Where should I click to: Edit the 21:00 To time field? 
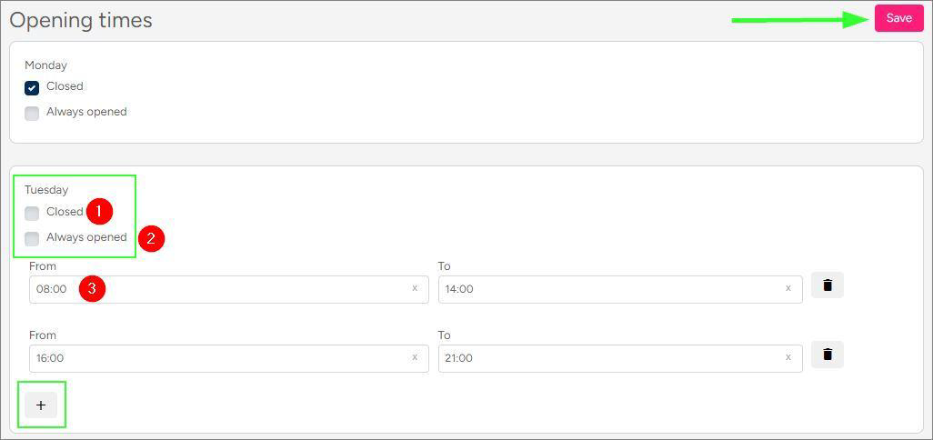[609, 358]
